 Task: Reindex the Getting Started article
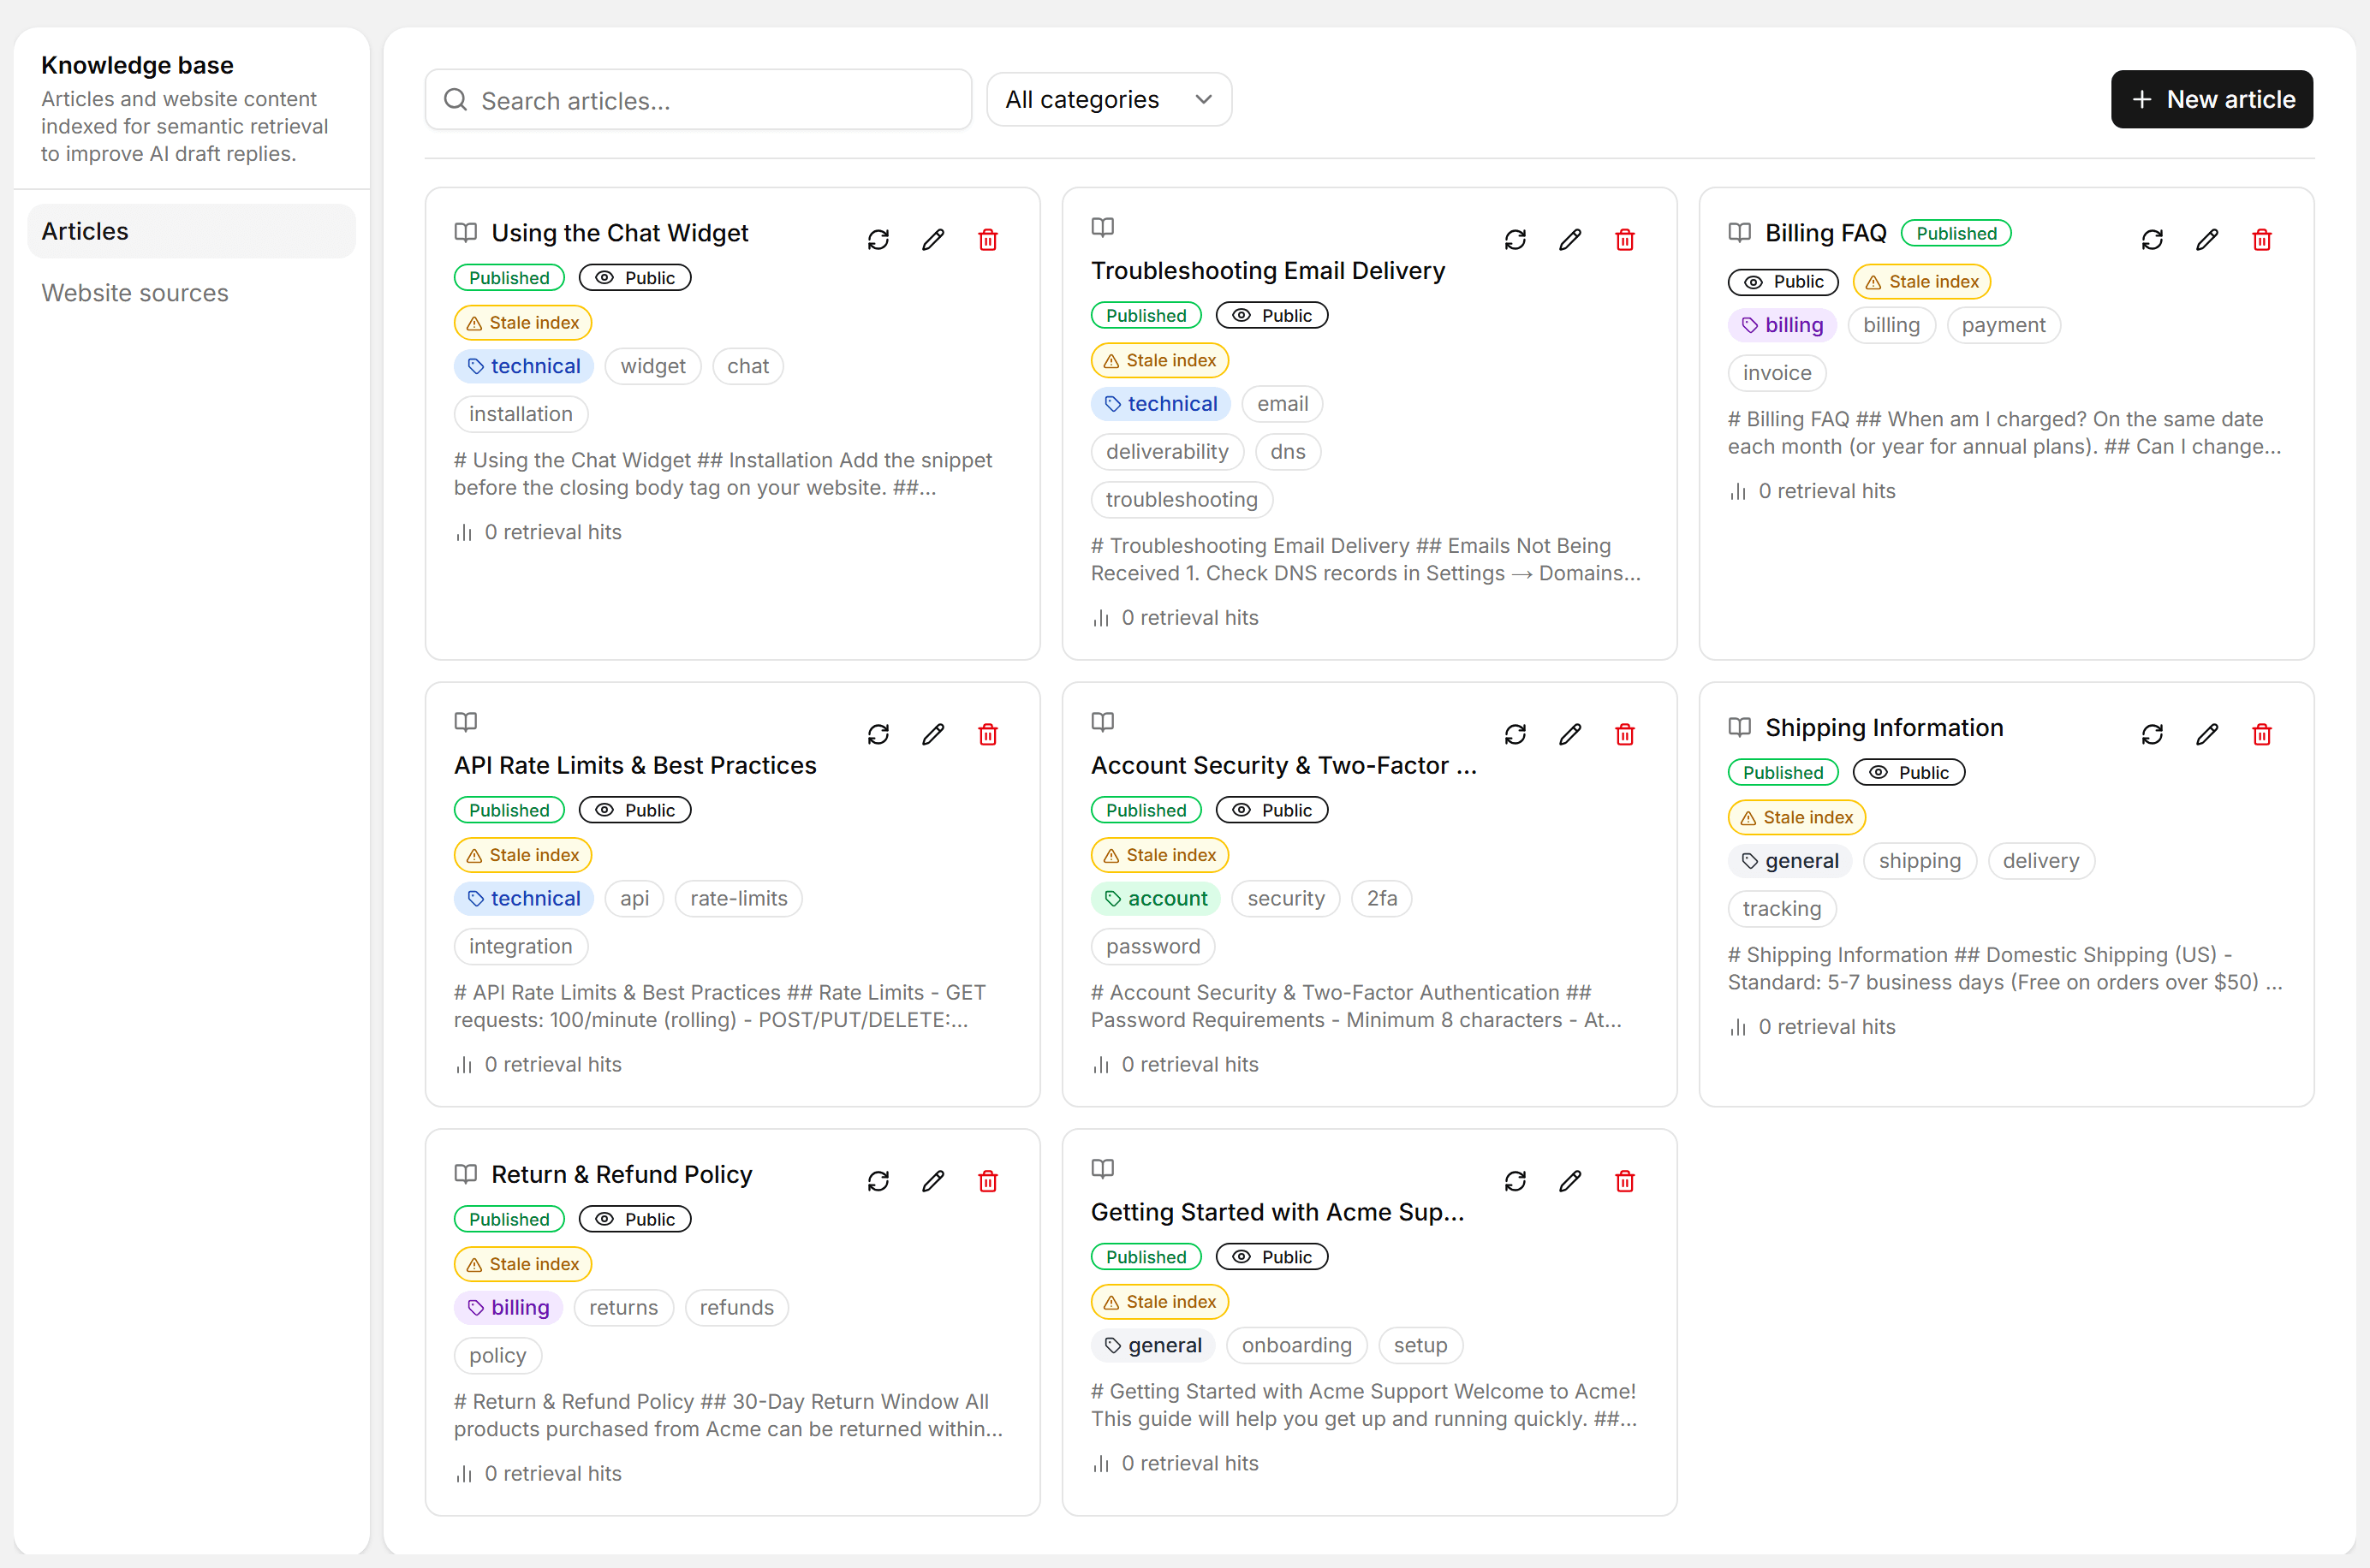[x=1515, y=1182]
